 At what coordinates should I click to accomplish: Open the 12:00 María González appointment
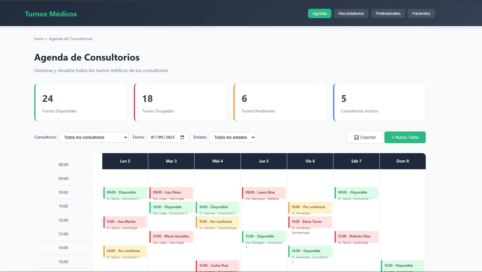pyautogui.click(x=171, y=237)
